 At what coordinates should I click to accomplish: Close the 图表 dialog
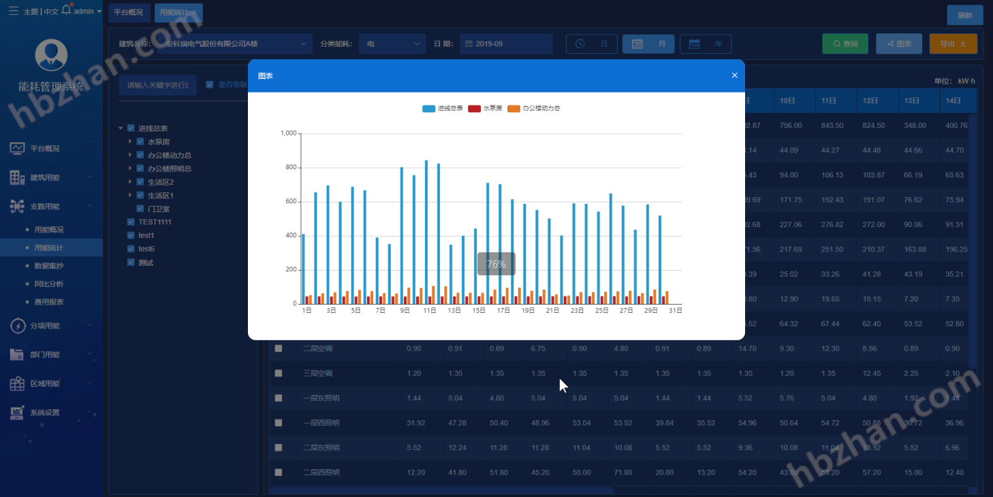point(734,75)
